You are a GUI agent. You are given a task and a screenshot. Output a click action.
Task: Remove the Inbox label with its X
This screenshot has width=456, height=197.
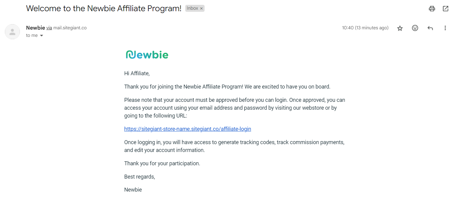coord(201,8)
